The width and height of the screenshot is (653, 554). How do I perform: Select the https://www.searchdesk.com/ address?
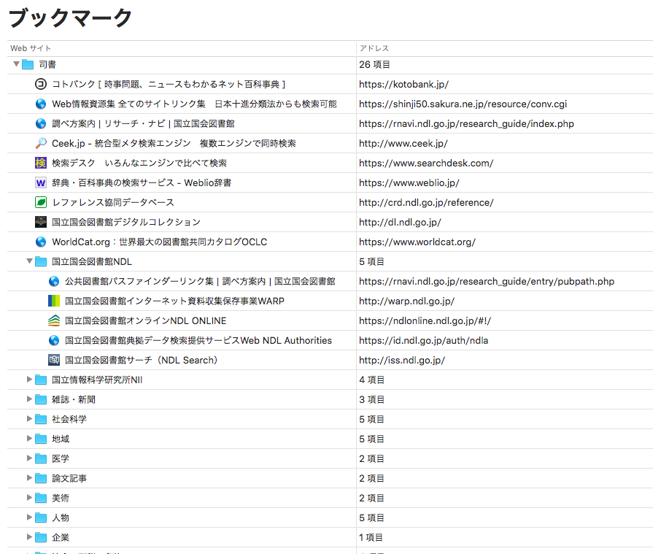click(x=426, y=163)
